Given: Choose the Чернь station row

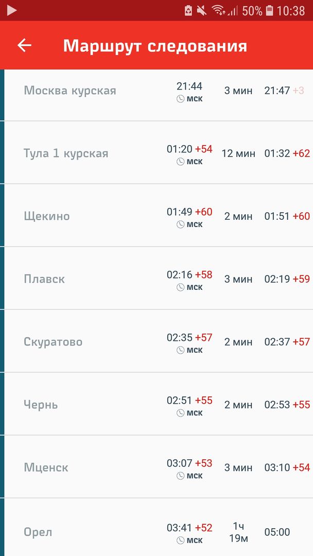Looking at the screenshot, I should coord(41,405).
